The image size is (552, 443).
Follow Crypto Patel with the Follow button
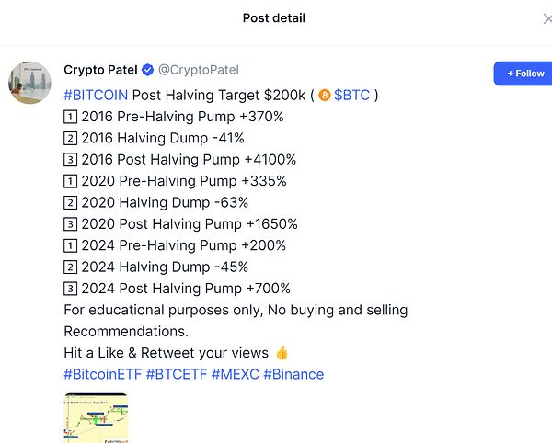524,74
